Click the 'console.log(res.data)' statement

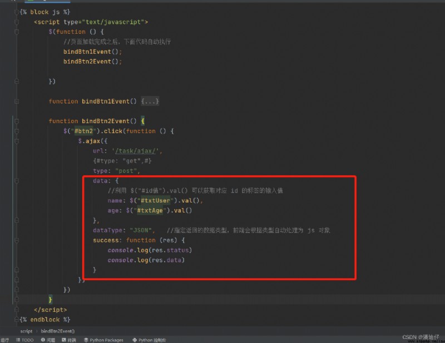(x=146, y=260)
